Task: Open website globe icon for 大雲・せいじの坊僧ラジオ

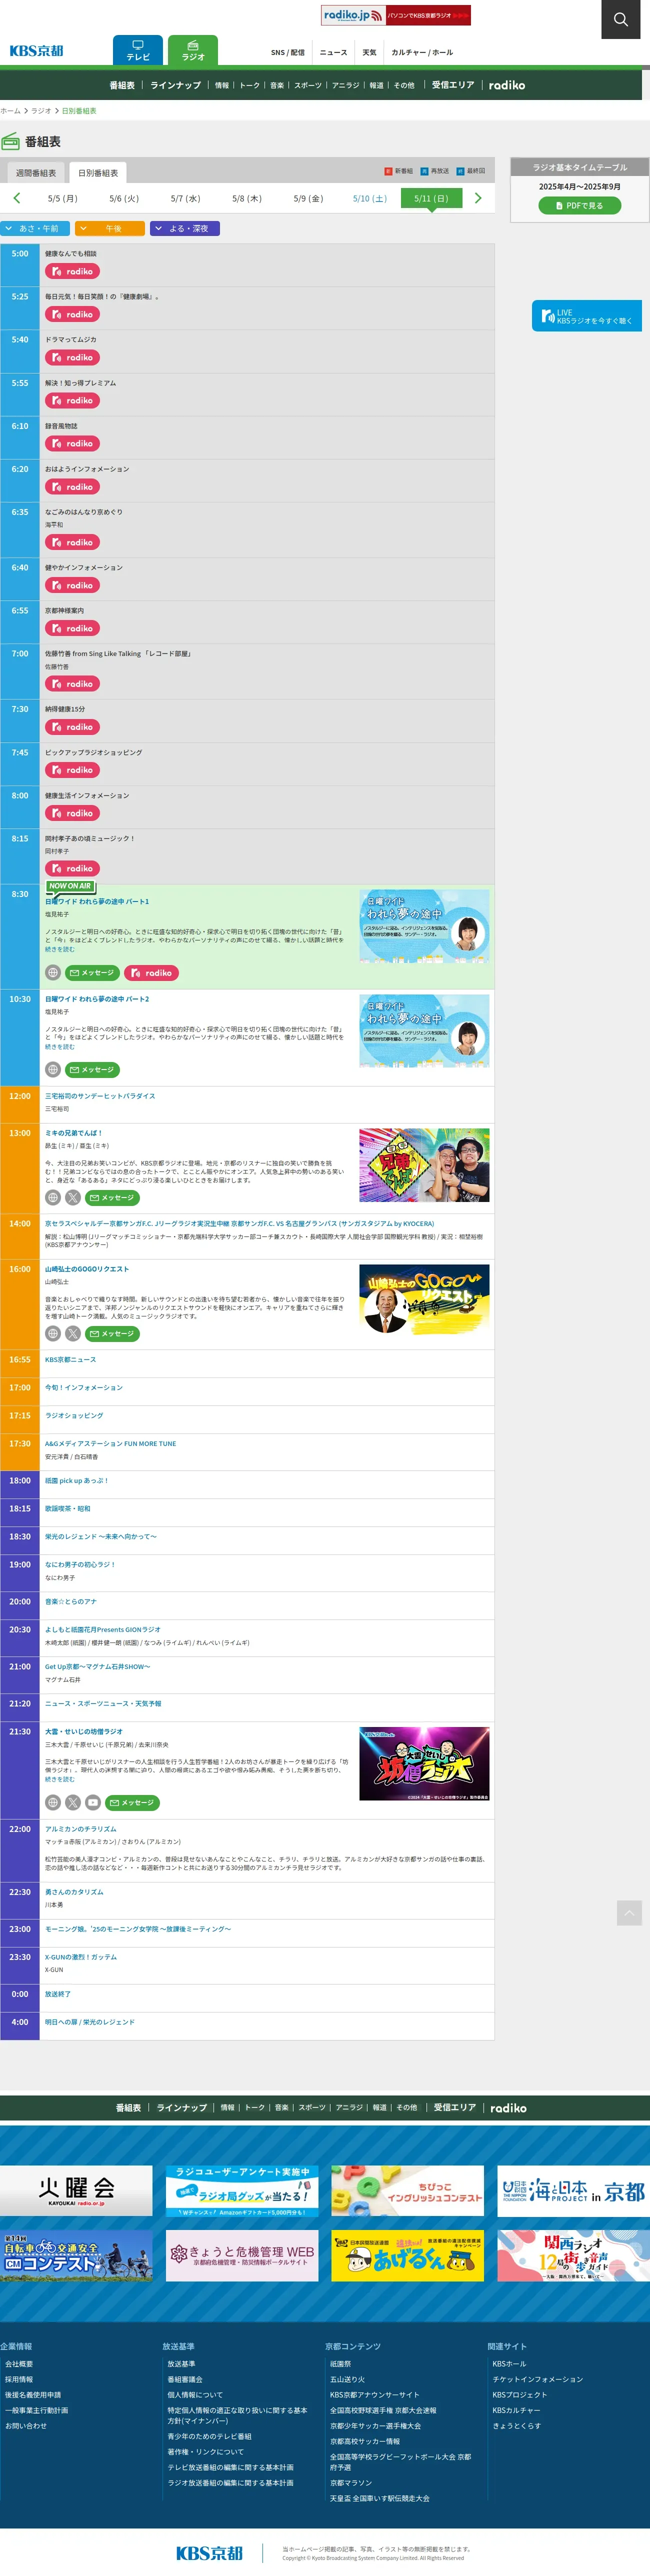Action: pos(53,1802)
